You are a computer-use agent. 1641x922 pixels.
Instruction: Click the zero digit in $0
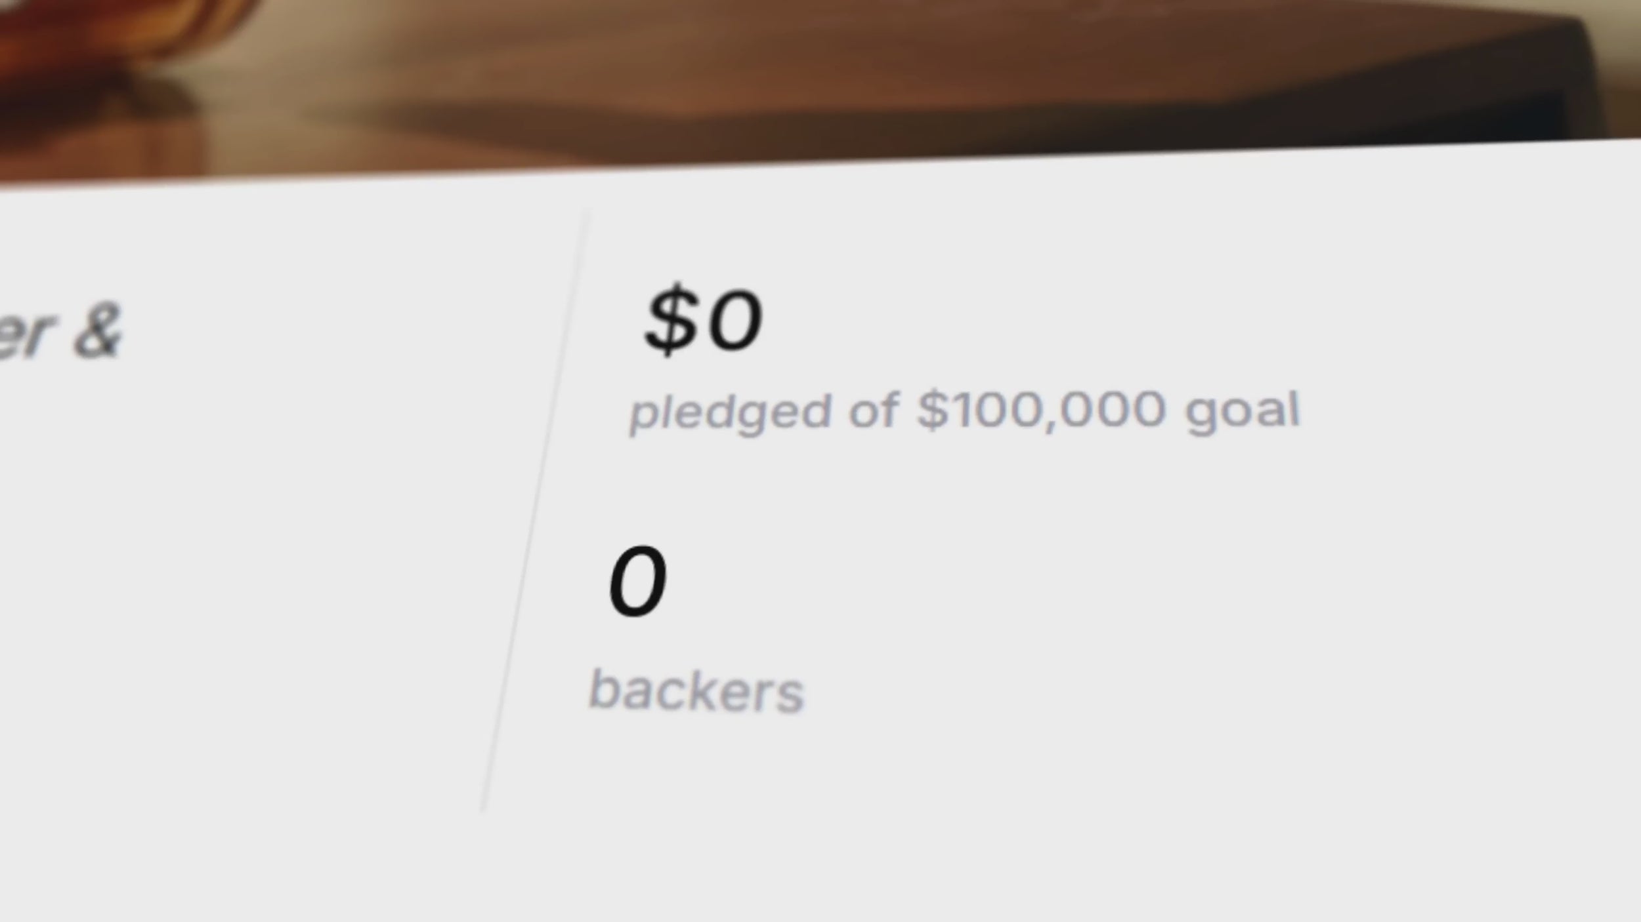tap(735, 321)
